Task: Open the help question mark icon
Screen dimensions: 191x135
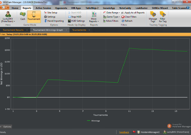Action: coord(188,8)
